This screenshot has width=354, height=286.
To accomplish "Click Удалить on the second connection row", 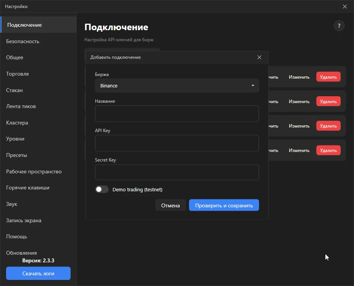I will 328,102.
